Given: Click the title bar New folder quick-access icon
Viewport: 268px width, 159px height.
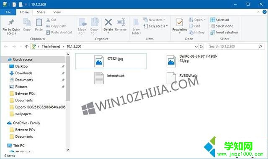Looking at the screenshot, I should [21, 4].
